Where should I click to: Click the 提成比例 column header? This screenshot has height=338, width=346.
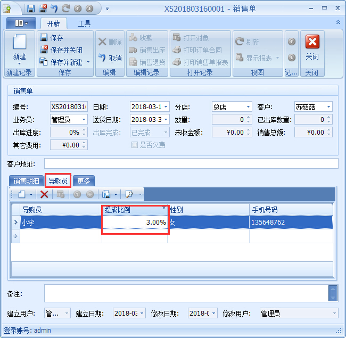[134, 210]
